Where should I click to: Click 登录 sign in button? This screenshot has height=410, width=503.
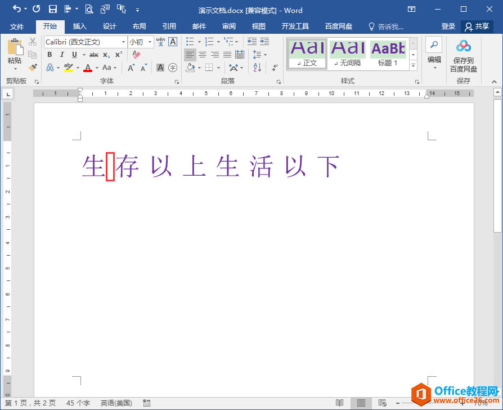[448, 26]
